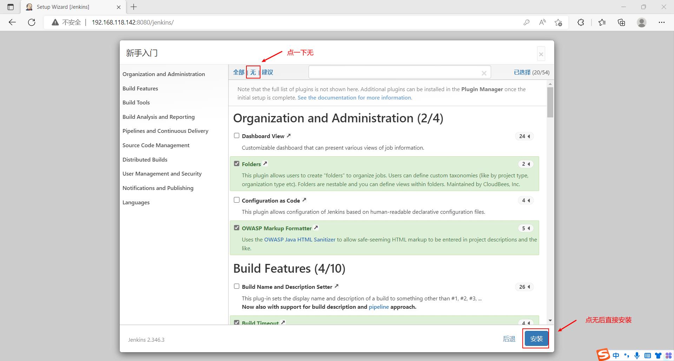Uncheck OWASP Markup Formatter checkbox
Viewport: 674px width, 361px height.
237,227
